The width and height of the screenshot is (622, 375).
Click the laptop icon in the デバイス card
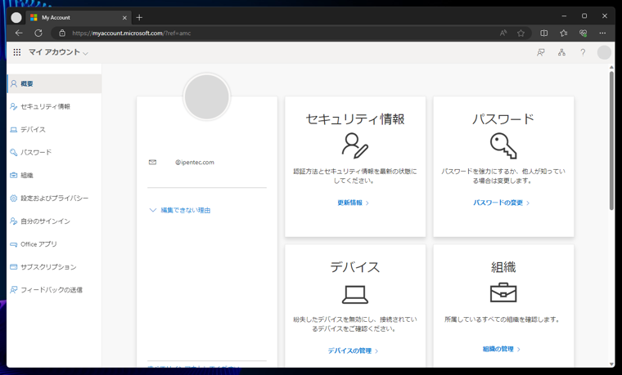[x=355, y=295]
